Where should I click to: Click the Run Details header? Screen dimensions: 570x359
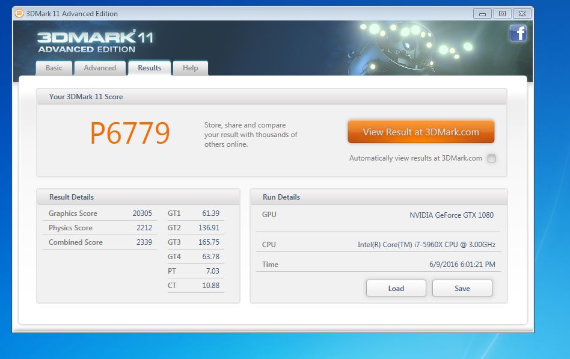281,197
